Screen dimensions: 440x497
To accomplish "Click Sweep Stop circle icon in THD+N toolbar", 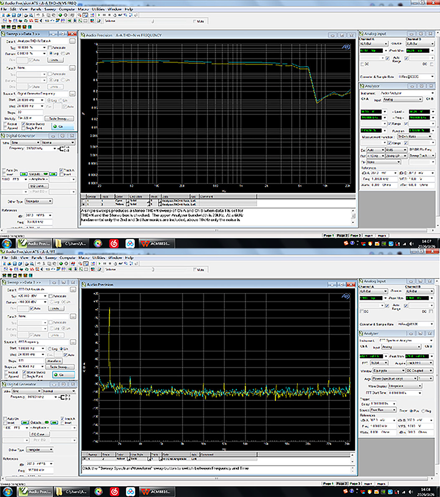I will (66, 15).
